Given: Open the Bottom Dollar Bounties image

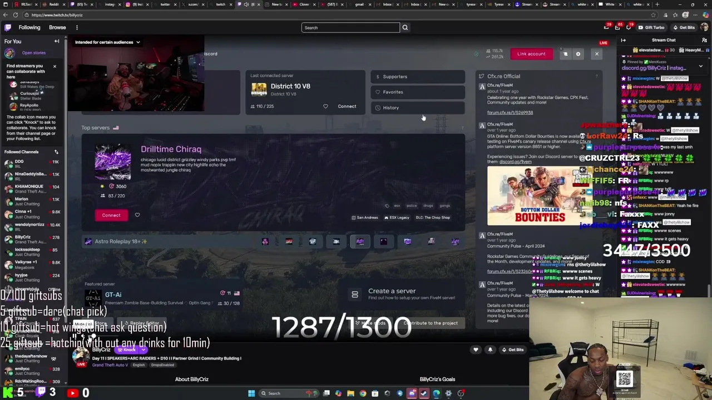Looking at the screenshot, I should pyautogui.click(x=540, y=196).
